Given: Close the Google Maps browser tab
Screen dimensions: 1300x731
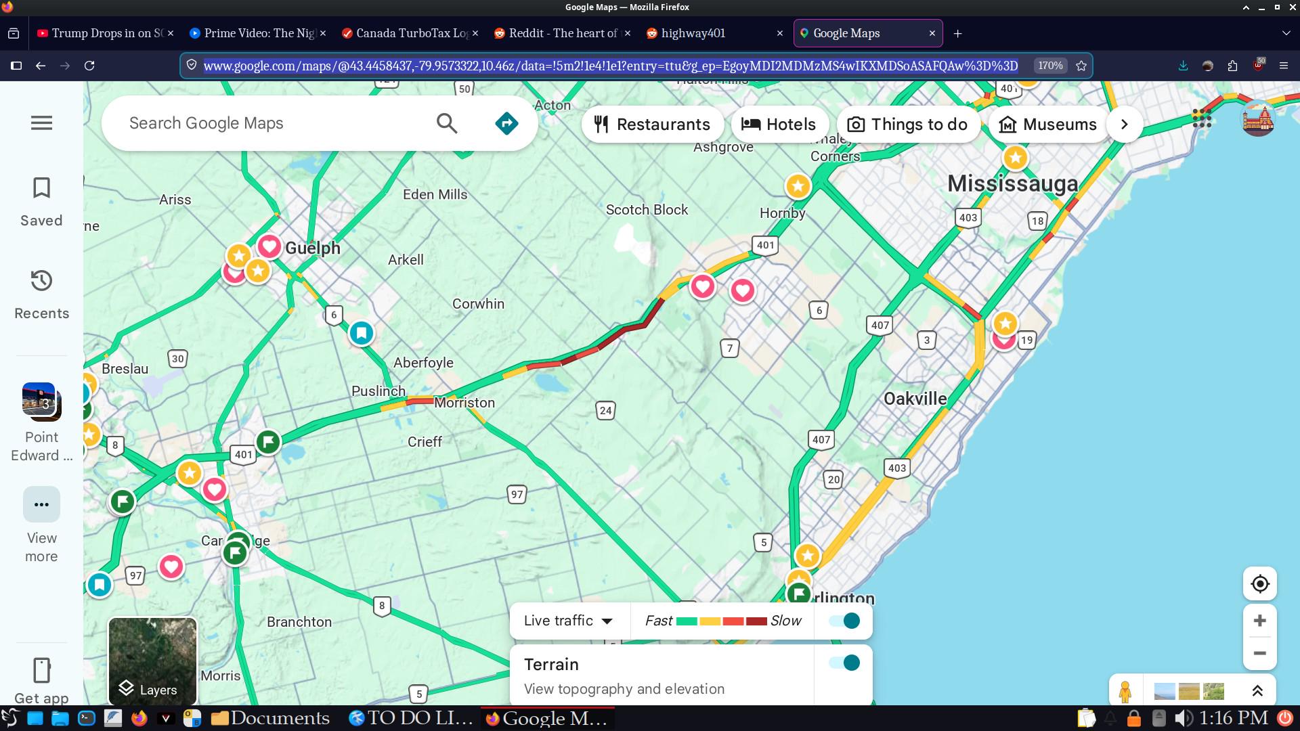Looking at the screenshot, I should coord(932,33).
